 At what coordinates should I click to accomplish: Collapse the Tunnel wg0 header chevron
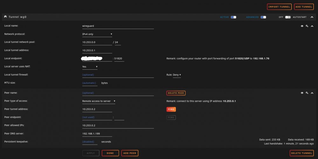[x=312, y=17]
